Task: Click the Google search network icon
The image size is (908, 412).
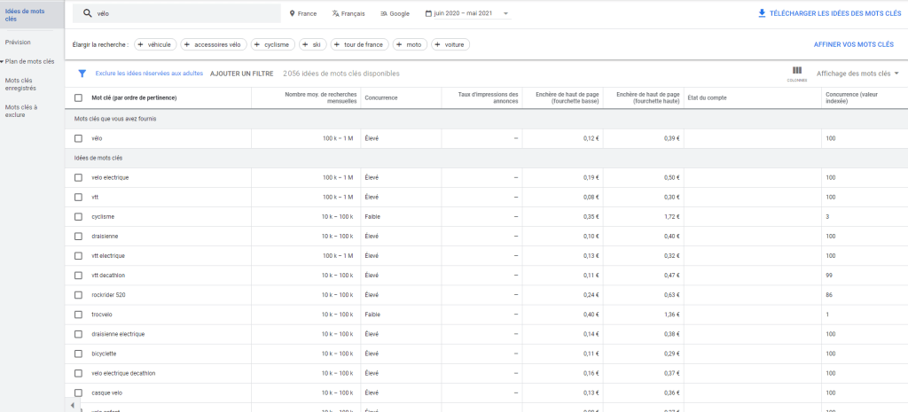Action: (383, 13)
